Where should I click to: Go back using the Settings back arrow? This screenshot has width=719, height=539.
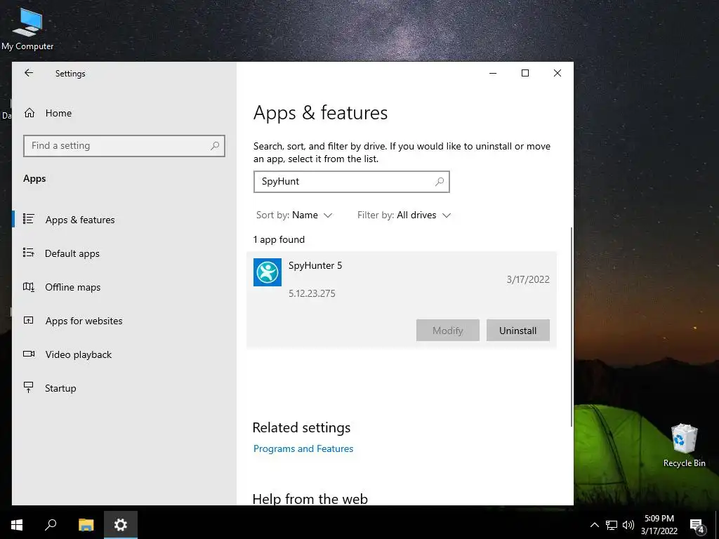(x=29, y=73)
